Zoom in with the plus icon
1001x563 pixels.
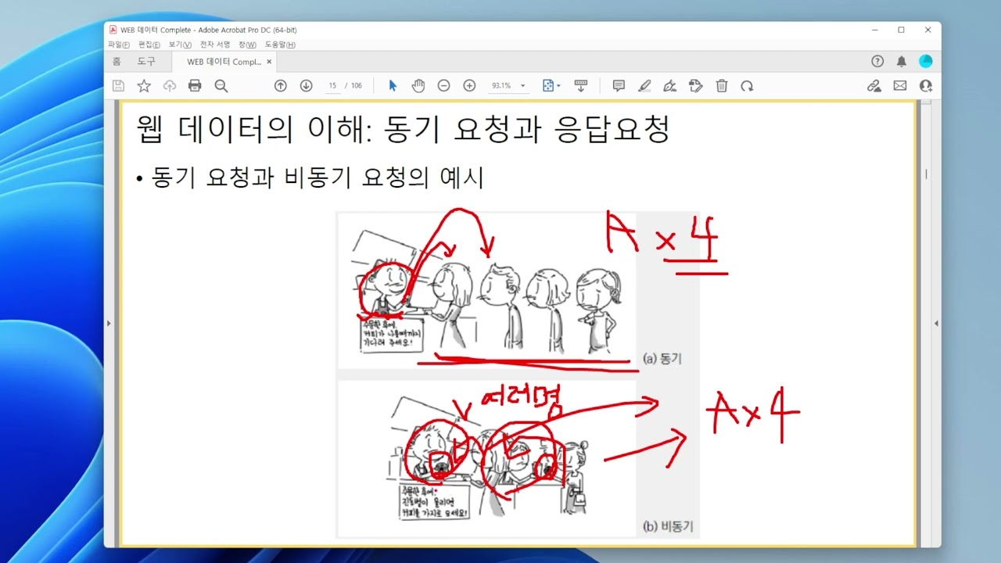pos(469,85)
